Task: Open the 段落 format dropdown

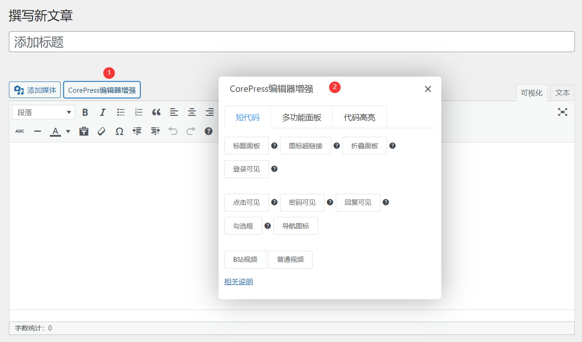Action: tap(44, 112)
